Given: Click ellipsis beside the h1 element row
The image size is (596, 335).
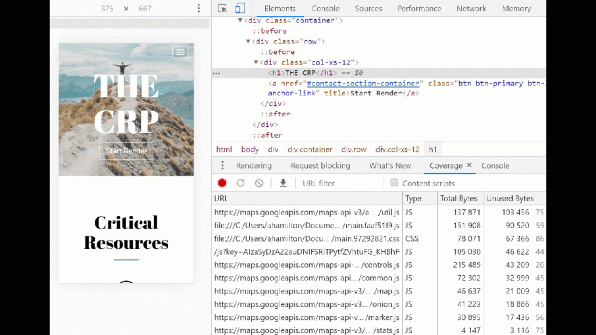Looking at the screenshot, I should 218,73.
